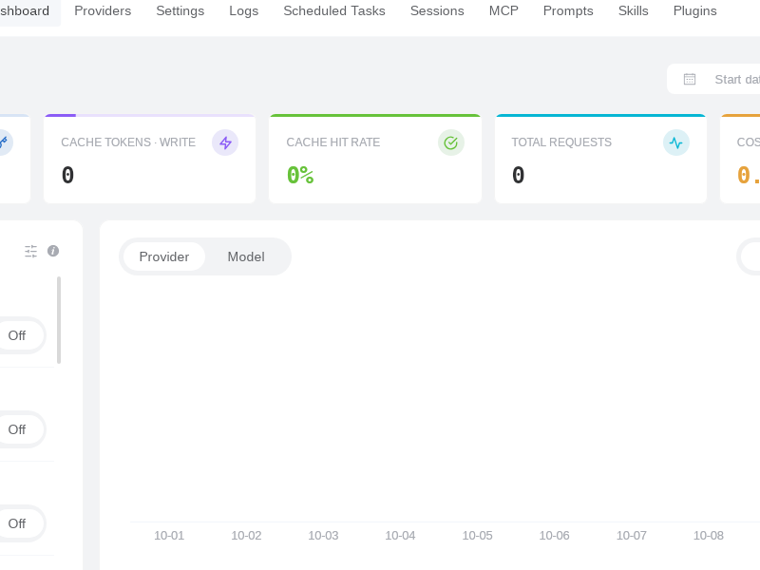Click the CACHE HIT RATE label

click(x=333, y=142)
